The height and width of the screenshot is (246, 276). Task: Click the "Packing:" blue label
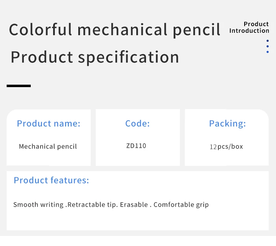point(227,123)
